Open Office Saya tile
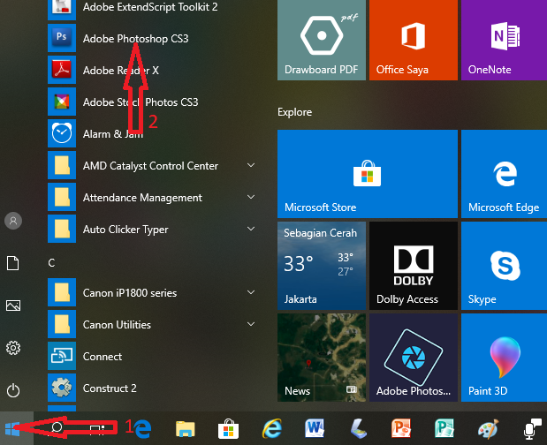This screenshot has height=445, width=547. 414,40
